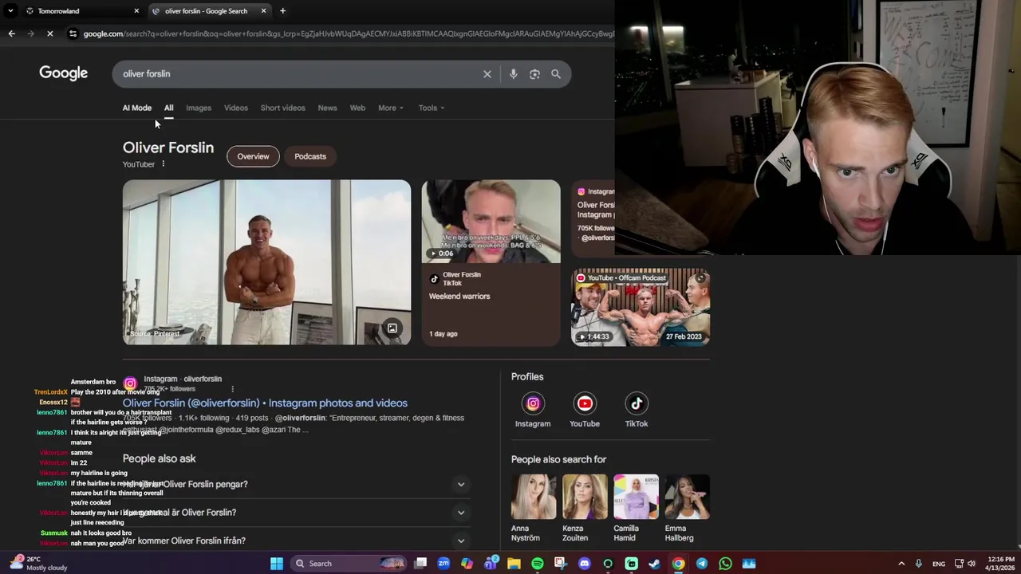Click the image viewer icon on photo

click(x=392, y=328)
